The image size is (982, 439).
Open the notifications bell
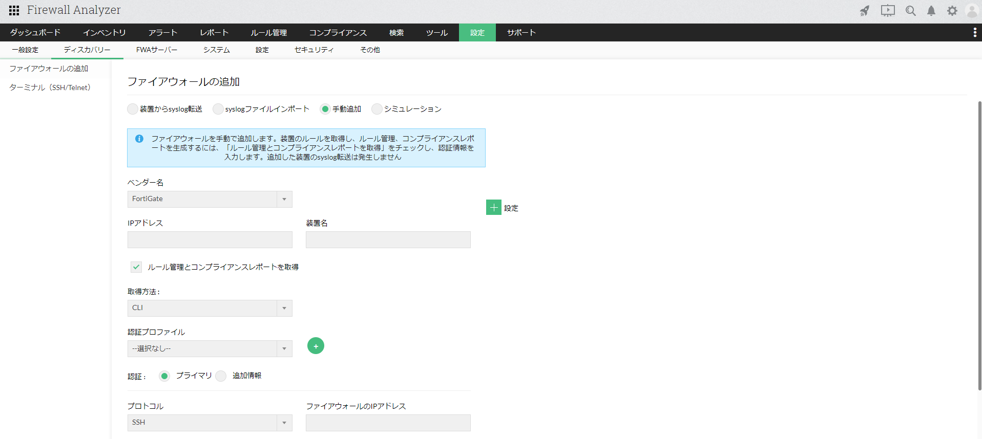pos(931,11)
